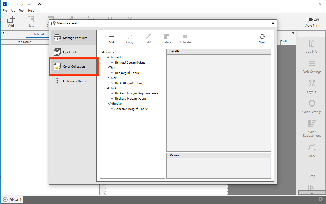Viewport: 326px width, 204px height.
Task: Select Thick 100g/㎡ [Fabric] preset
Action: [x=129, y=83]
